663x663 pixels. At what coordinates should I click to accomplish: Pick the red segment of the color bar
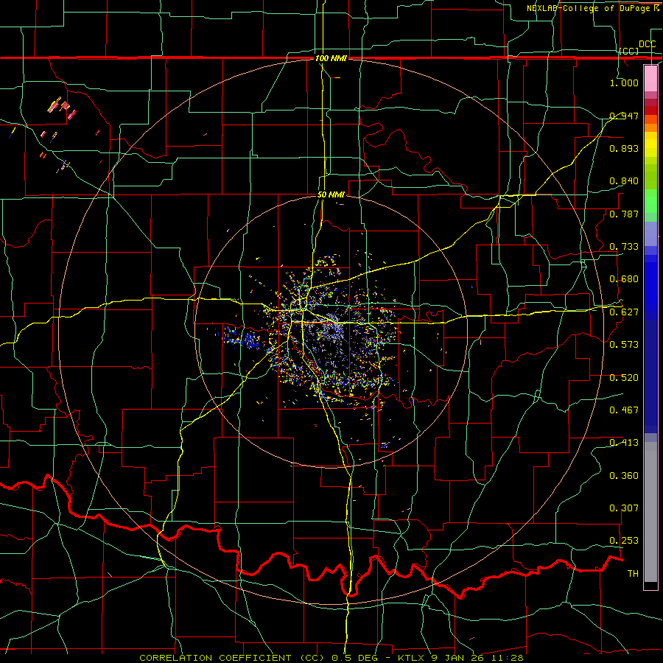point(650,110)
